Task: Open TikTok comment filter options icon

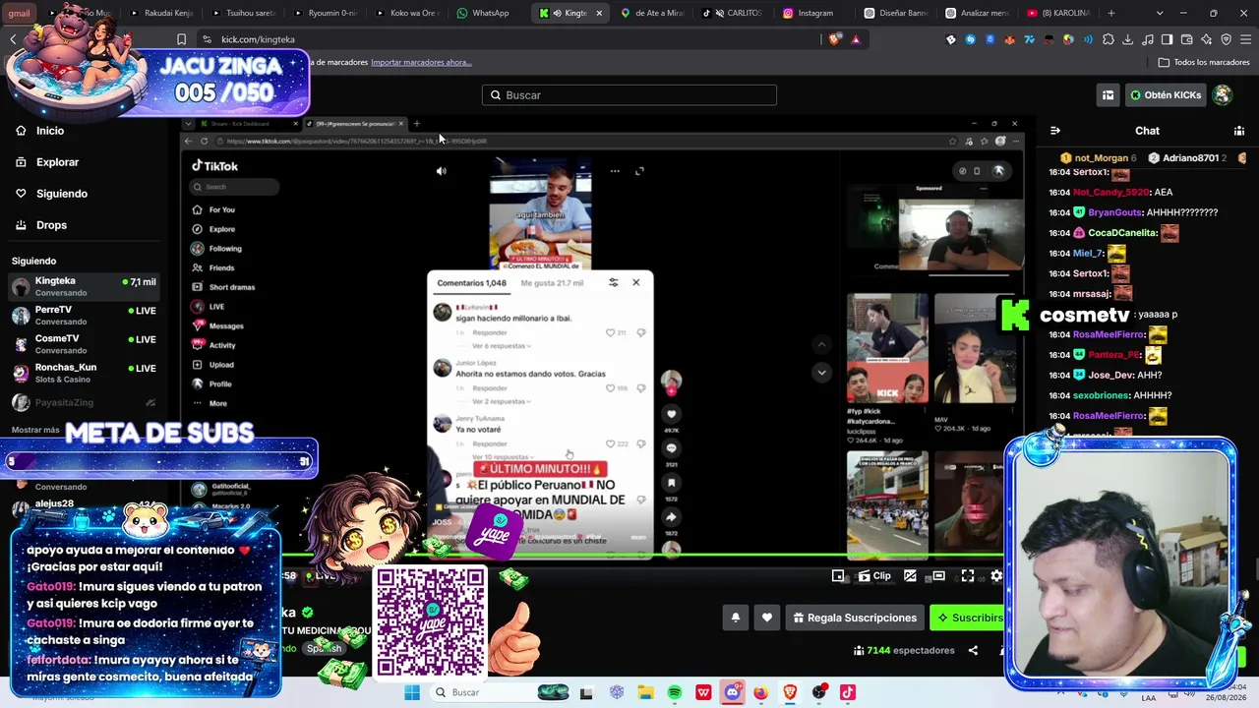Action: [613, 282]
